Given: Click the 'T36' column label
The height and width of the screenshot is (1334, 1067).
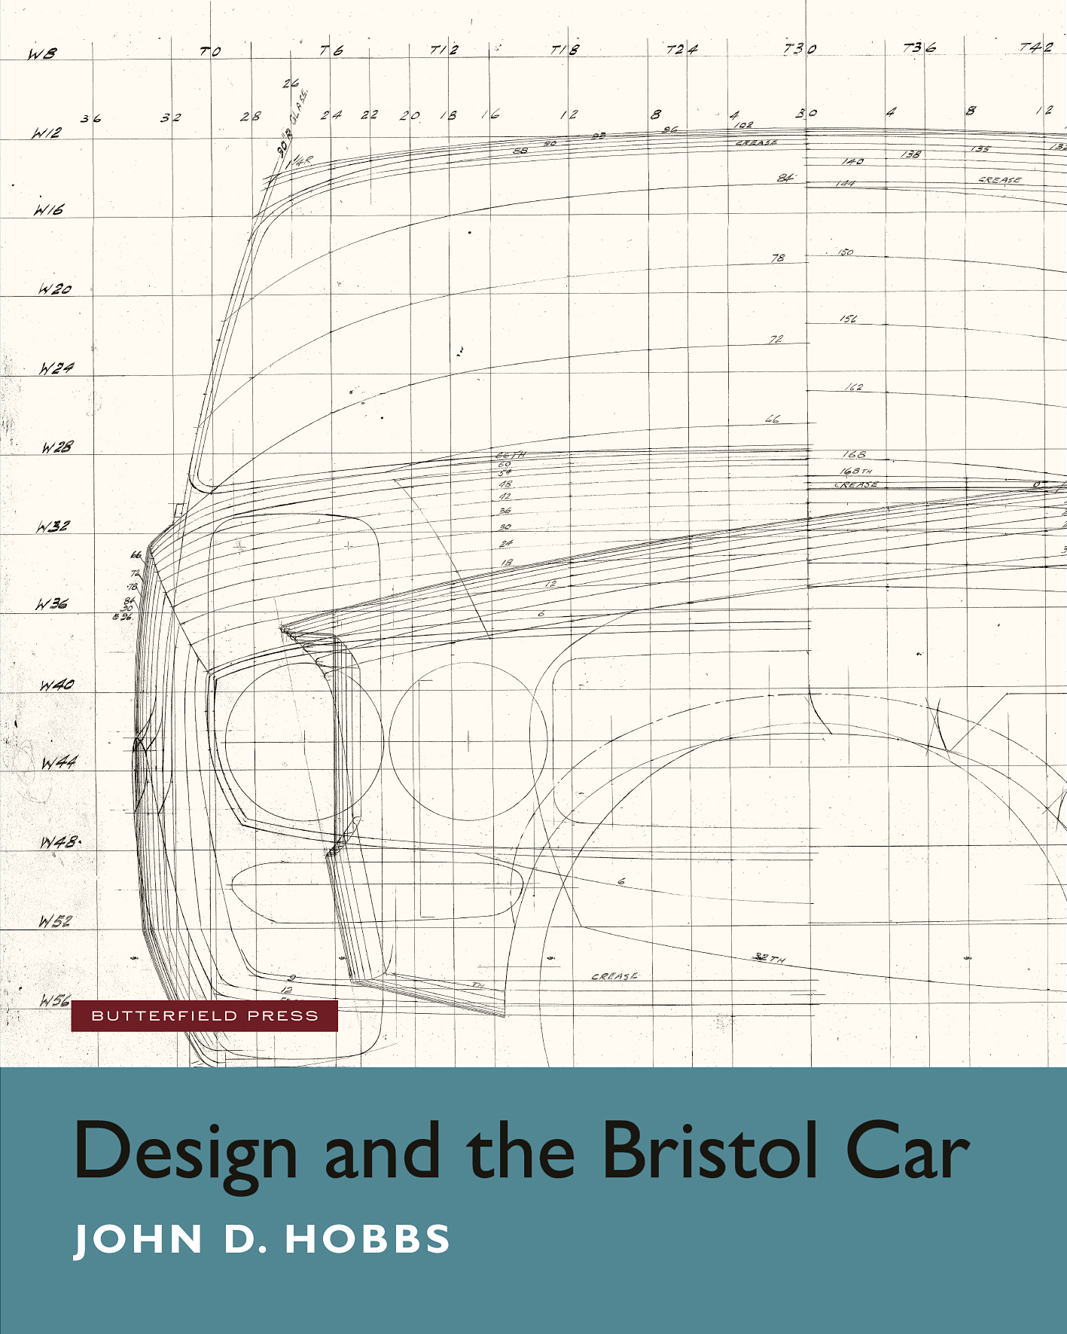Looking at the screenshot, I should [919, 47].
